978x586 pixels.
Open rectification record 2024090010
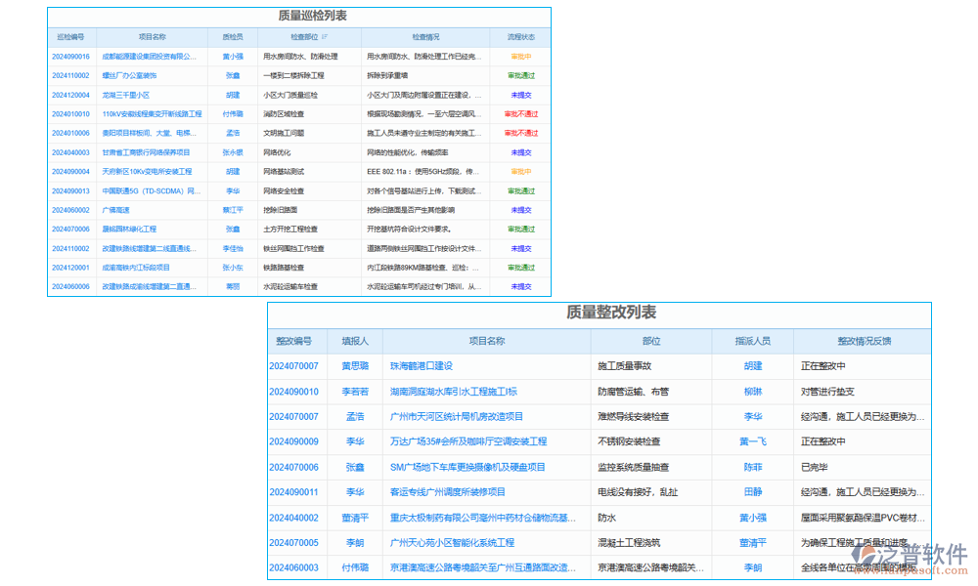(x=294, y=392)
